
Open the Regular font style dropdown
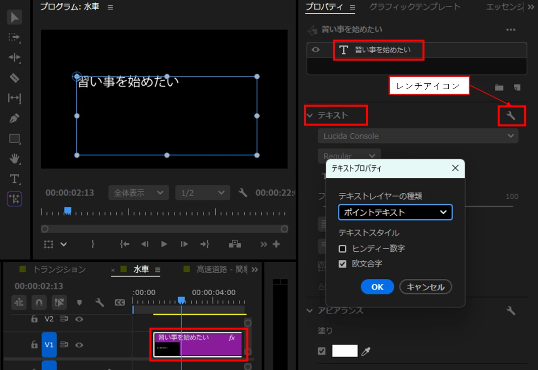pyautogui.click(x=349, y=155)
